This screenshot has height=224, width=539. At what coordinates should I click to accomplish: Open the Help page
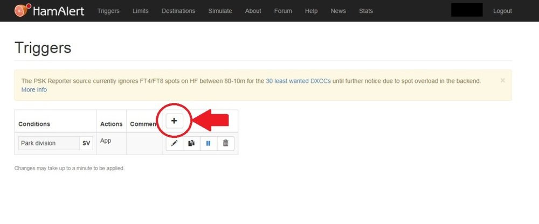tap(311, 11)
